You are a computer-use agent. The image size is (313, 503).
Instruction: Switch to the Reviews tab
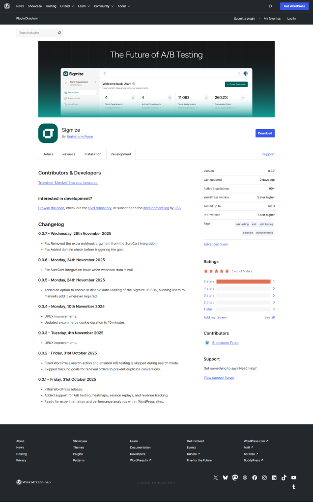(x=69, y=154)
